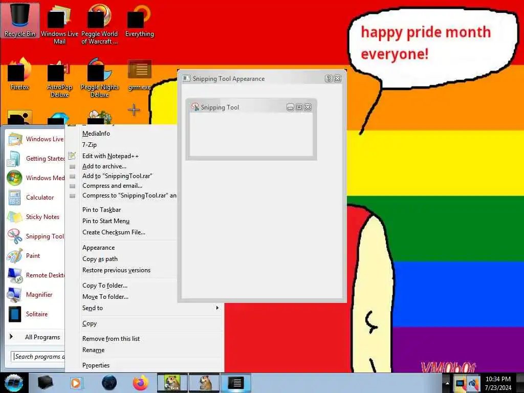Open media player taskbar icon
The width and height of the screenshot is (524, 393).
tap(76, 383)
